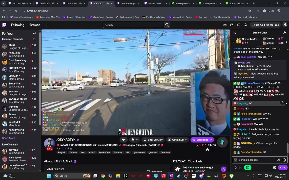289x180 pixels.
Task: Mute the OHBENJITV tab audio
Action: click(x=53, y=3)
